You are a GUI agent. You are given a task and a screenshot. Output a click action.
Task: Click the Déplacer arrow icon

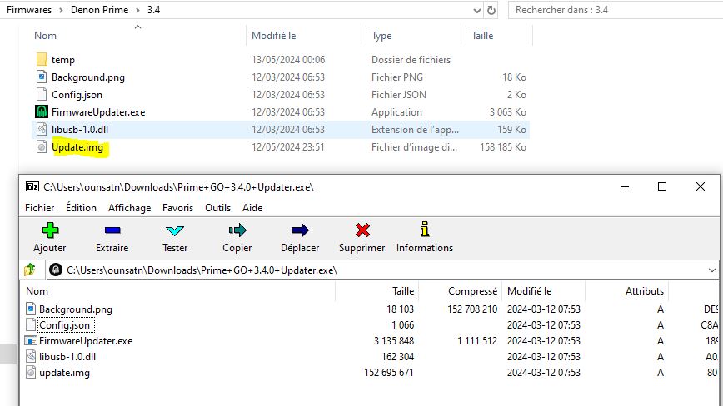[299, 230]
